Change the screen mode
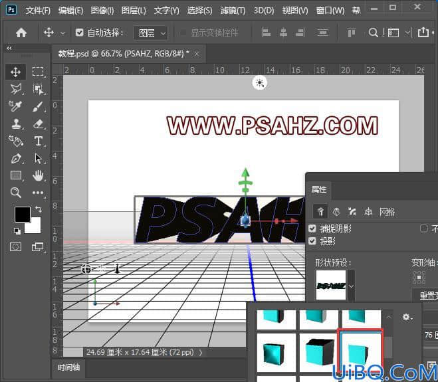 pyautogui.click(x=38, y=247)
